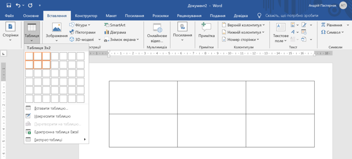Select highlighted third cell of second grid row

click(46, 65)
